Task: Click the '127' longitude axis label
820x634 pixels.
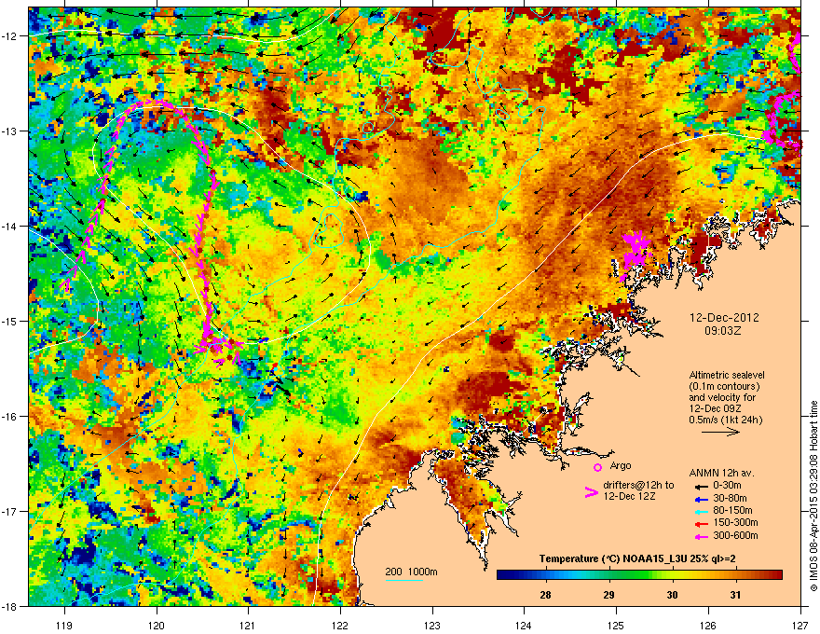Action: click(x=800, y=625)
